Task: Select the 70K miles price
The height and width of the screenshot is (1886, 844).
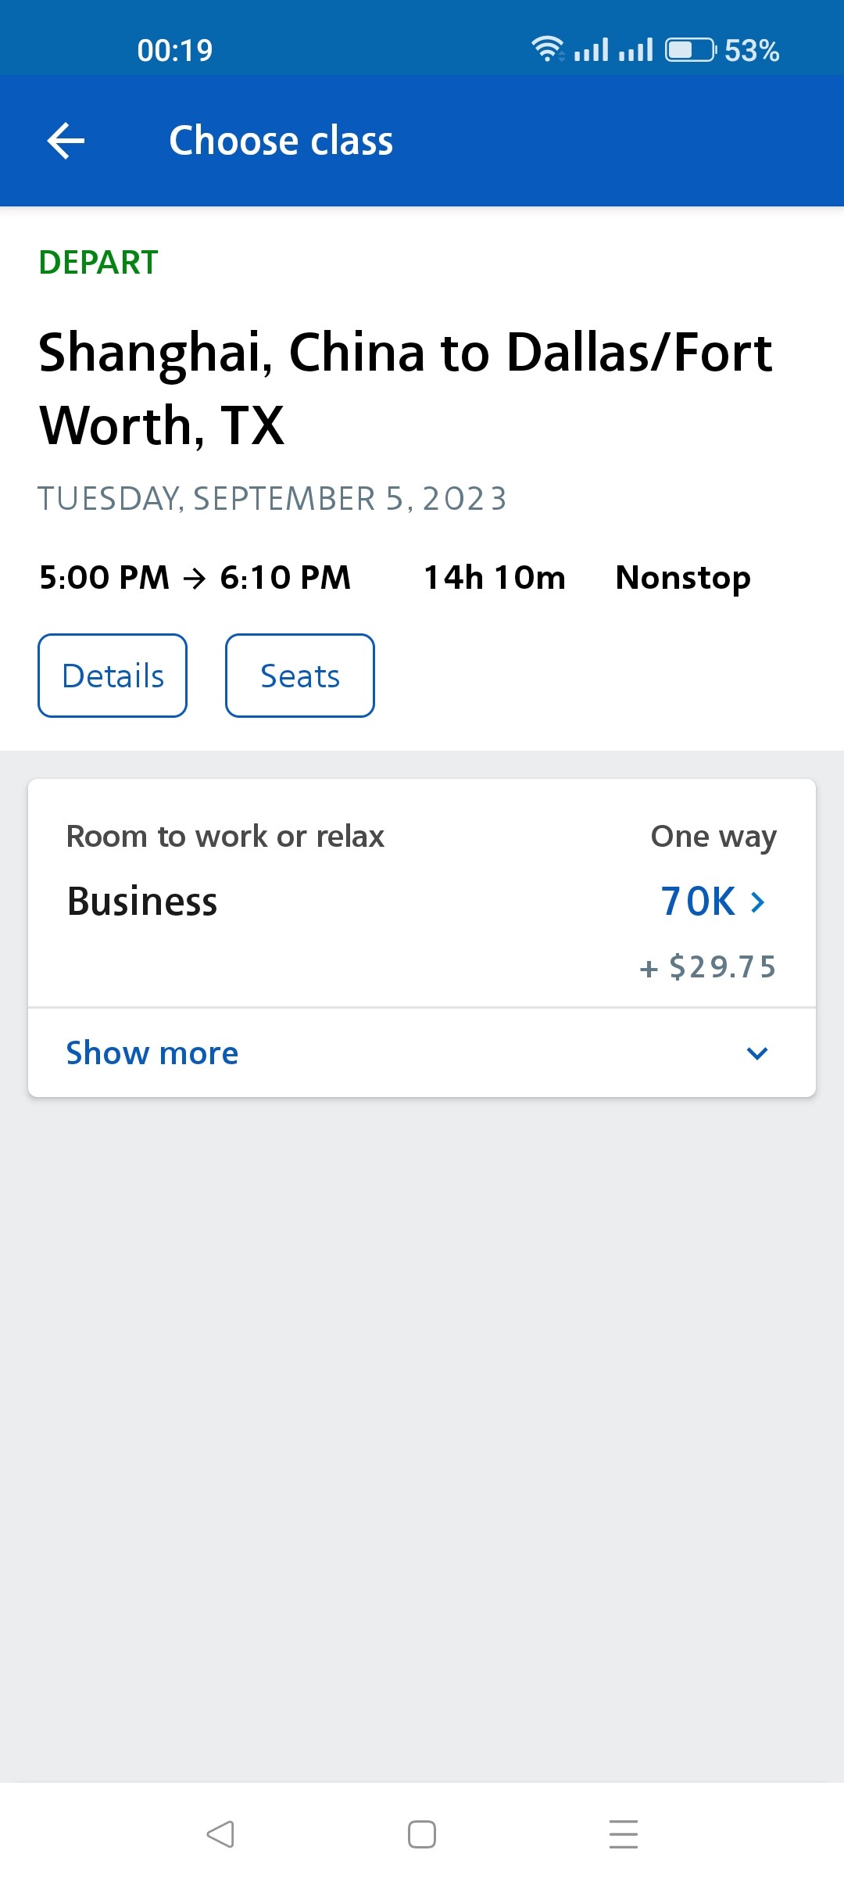Action: [698, 902]
